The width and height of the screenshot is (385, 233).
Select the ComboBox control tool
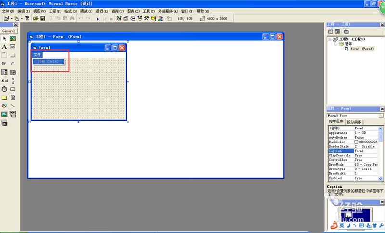coord(4,72)
